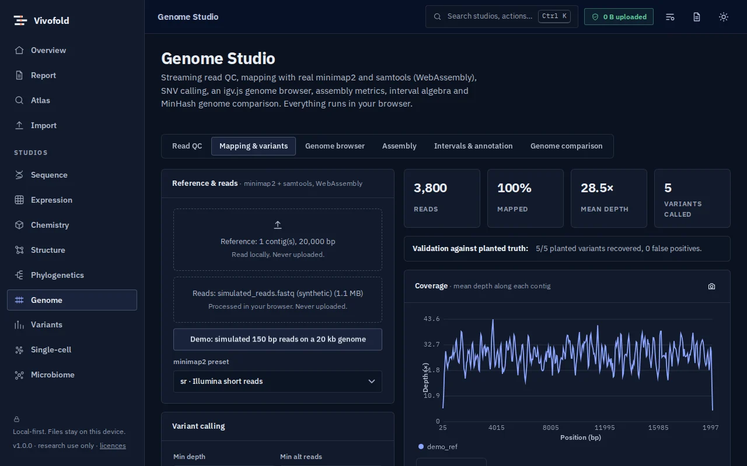
Task: Focus the search studios and actions field
Action: point(502,16)
